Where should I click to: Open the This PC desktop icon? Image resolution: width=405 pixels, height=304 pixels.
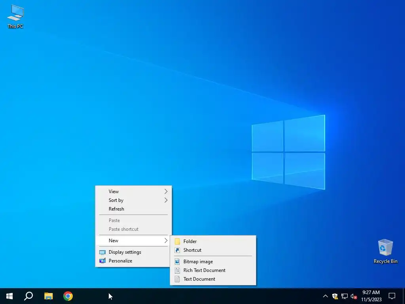[15, 17]
